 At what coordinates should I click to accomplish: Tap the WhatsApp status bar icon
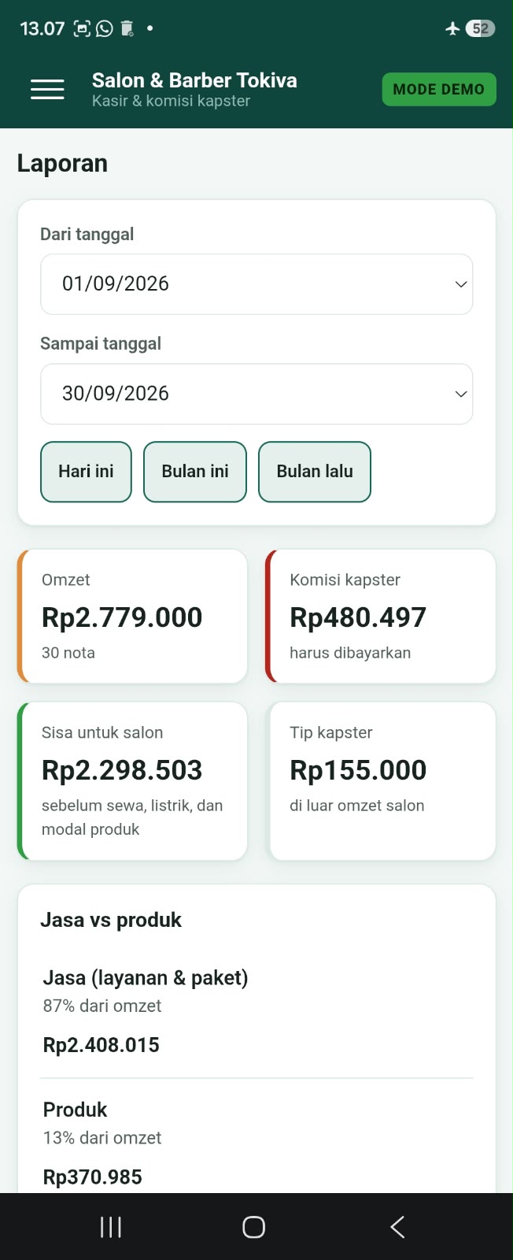(x=105, y=28)
